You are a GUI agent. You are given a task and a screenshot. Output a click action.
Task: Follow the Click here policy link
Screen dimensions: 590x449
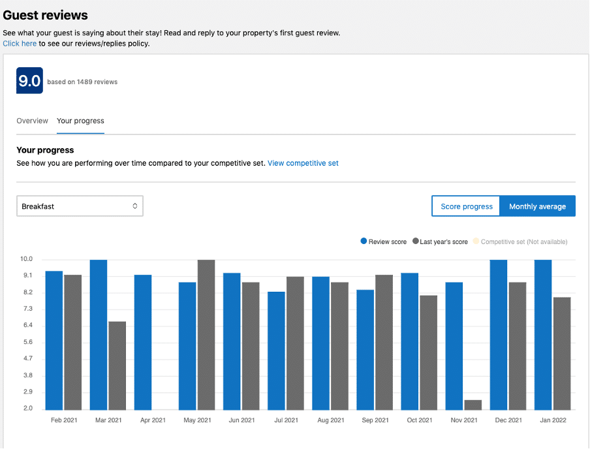pyautogui.click(x=20, y=43)
